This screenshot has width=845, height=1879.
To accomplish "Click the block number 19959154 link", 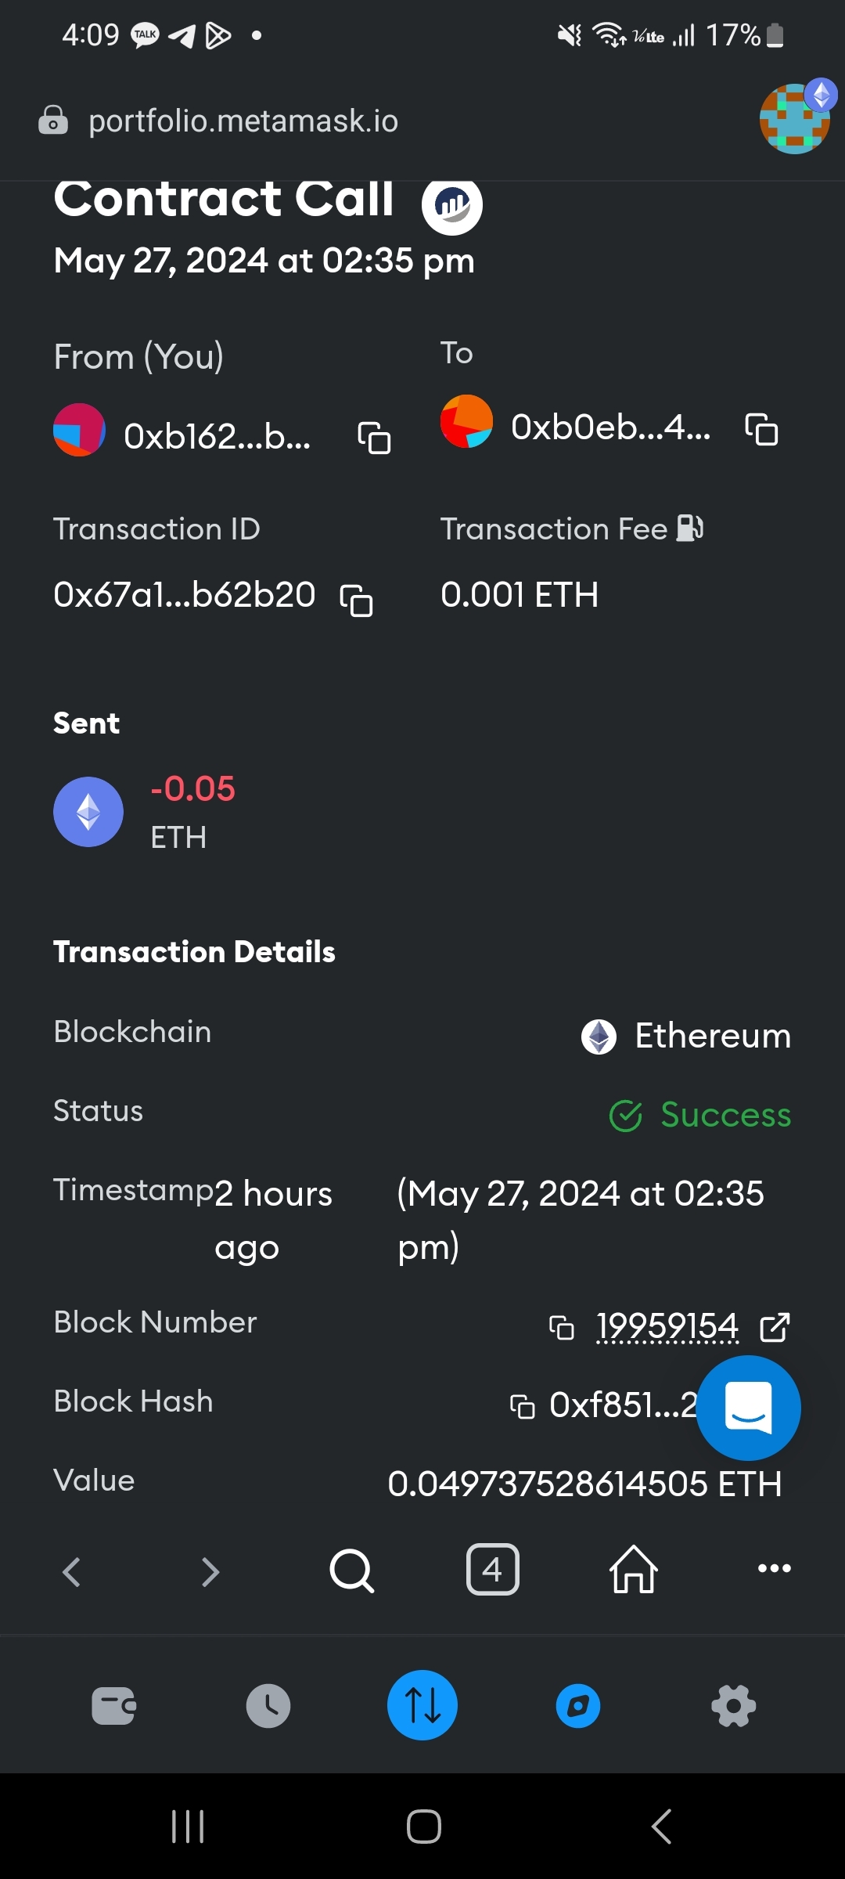I will click(x=667, y=1326).
